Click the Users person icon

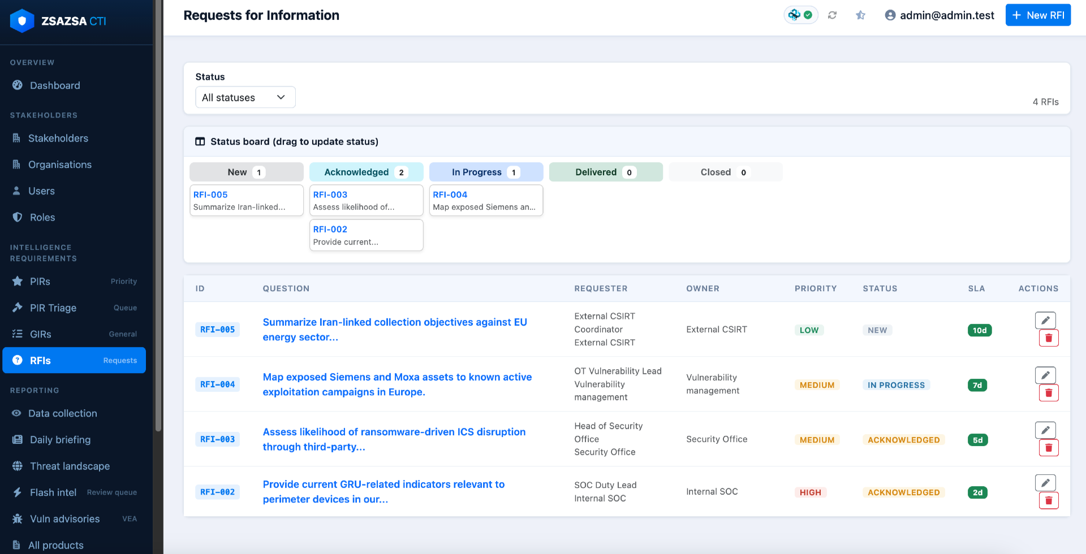[16, 191]
